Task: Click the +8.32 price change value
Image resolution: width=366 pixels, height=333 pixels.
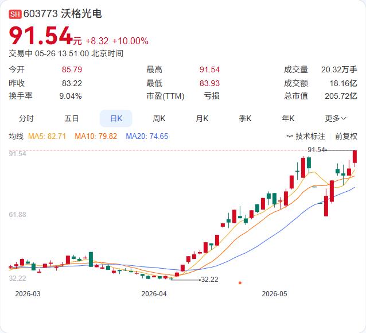Action: [x=97, y=41]
